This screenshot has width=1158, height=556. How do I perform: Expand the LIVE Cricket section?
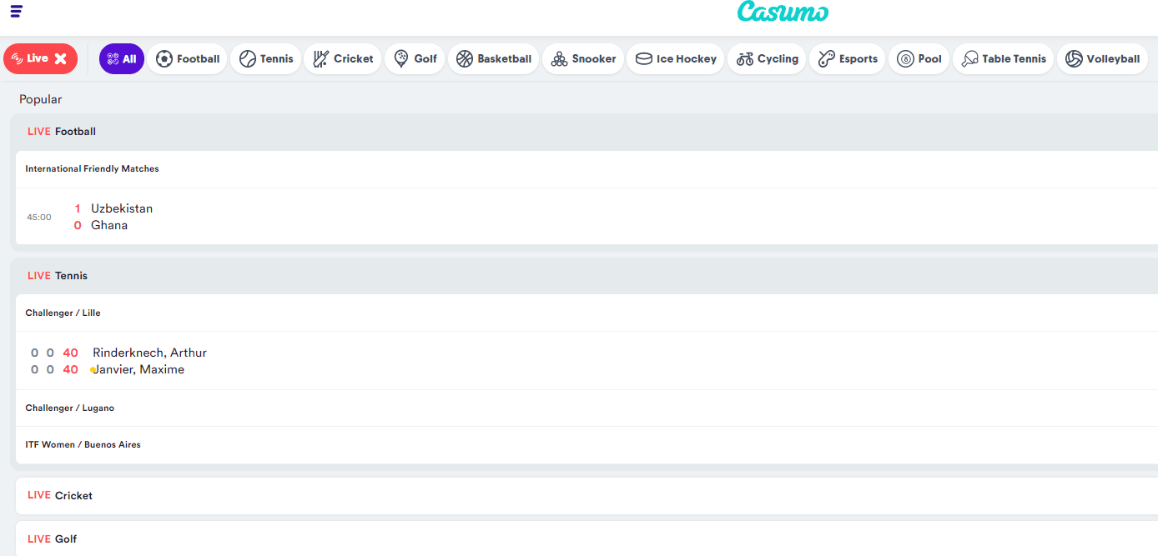tap(73, 496)
